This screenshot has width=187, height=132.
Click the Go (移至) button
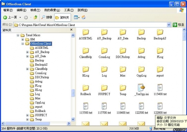coord(179,25)
